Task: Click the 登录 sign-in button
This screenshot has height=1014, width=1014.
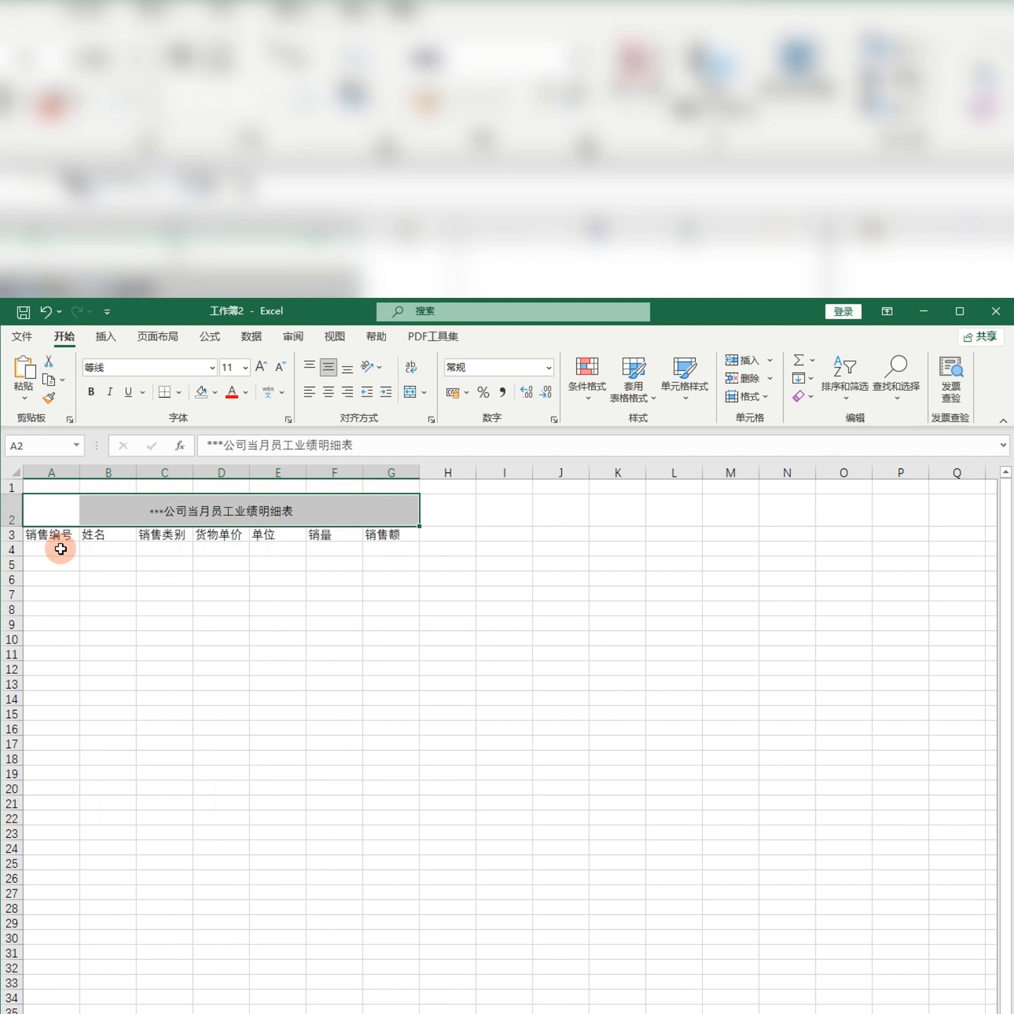Action: [844, 311]
